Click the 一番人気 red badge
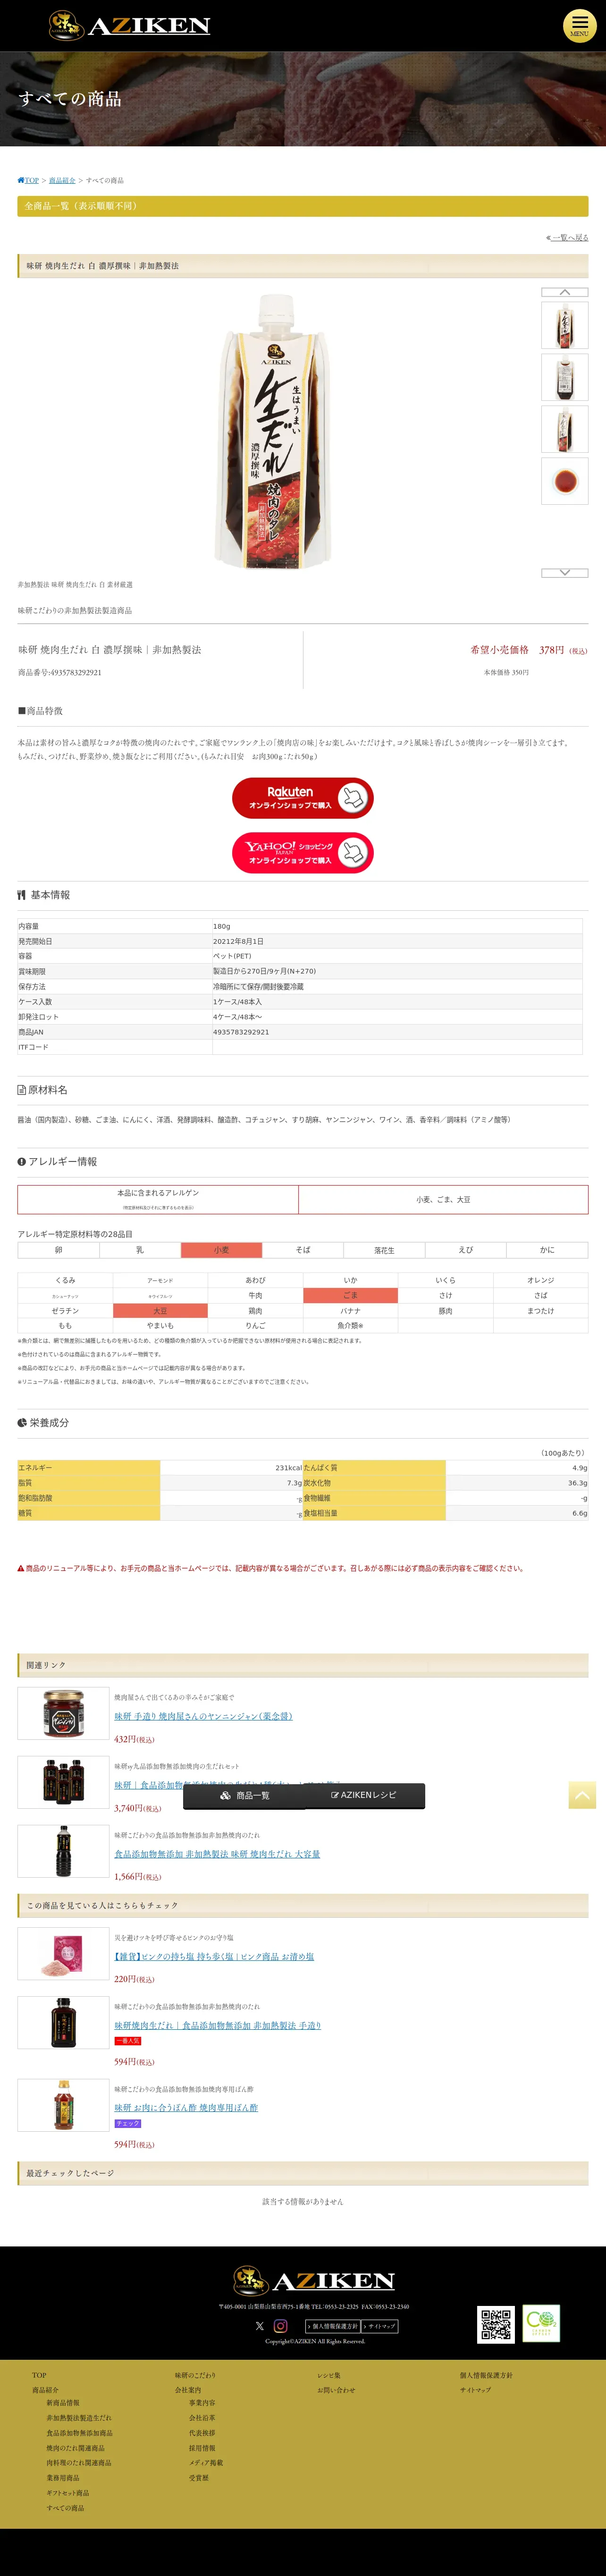Image resolution: width=606 pixels, height=2576 pixels. pos(127,2041)
